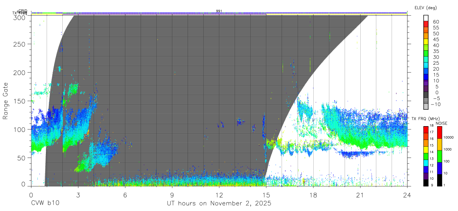Select the '60' label on the ELEV scale
The height and width of the screenshot is (211, 458).
[436, 22]
